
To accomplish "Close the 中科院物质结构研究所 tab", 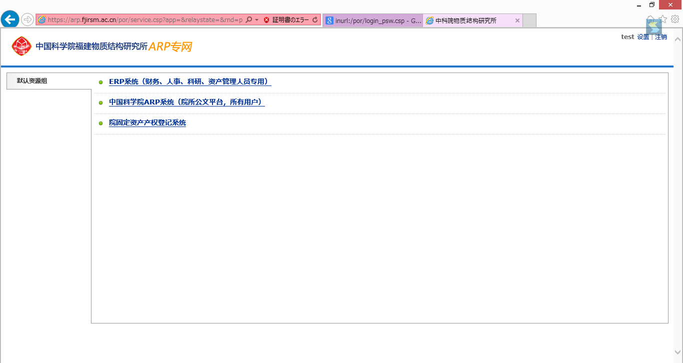I will pos(517,20).
